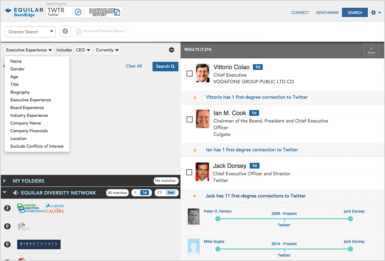This screenshot has width=385, height=261.
Task: Select the Ian M. Cook checkbox
Action: click(190, 120)
